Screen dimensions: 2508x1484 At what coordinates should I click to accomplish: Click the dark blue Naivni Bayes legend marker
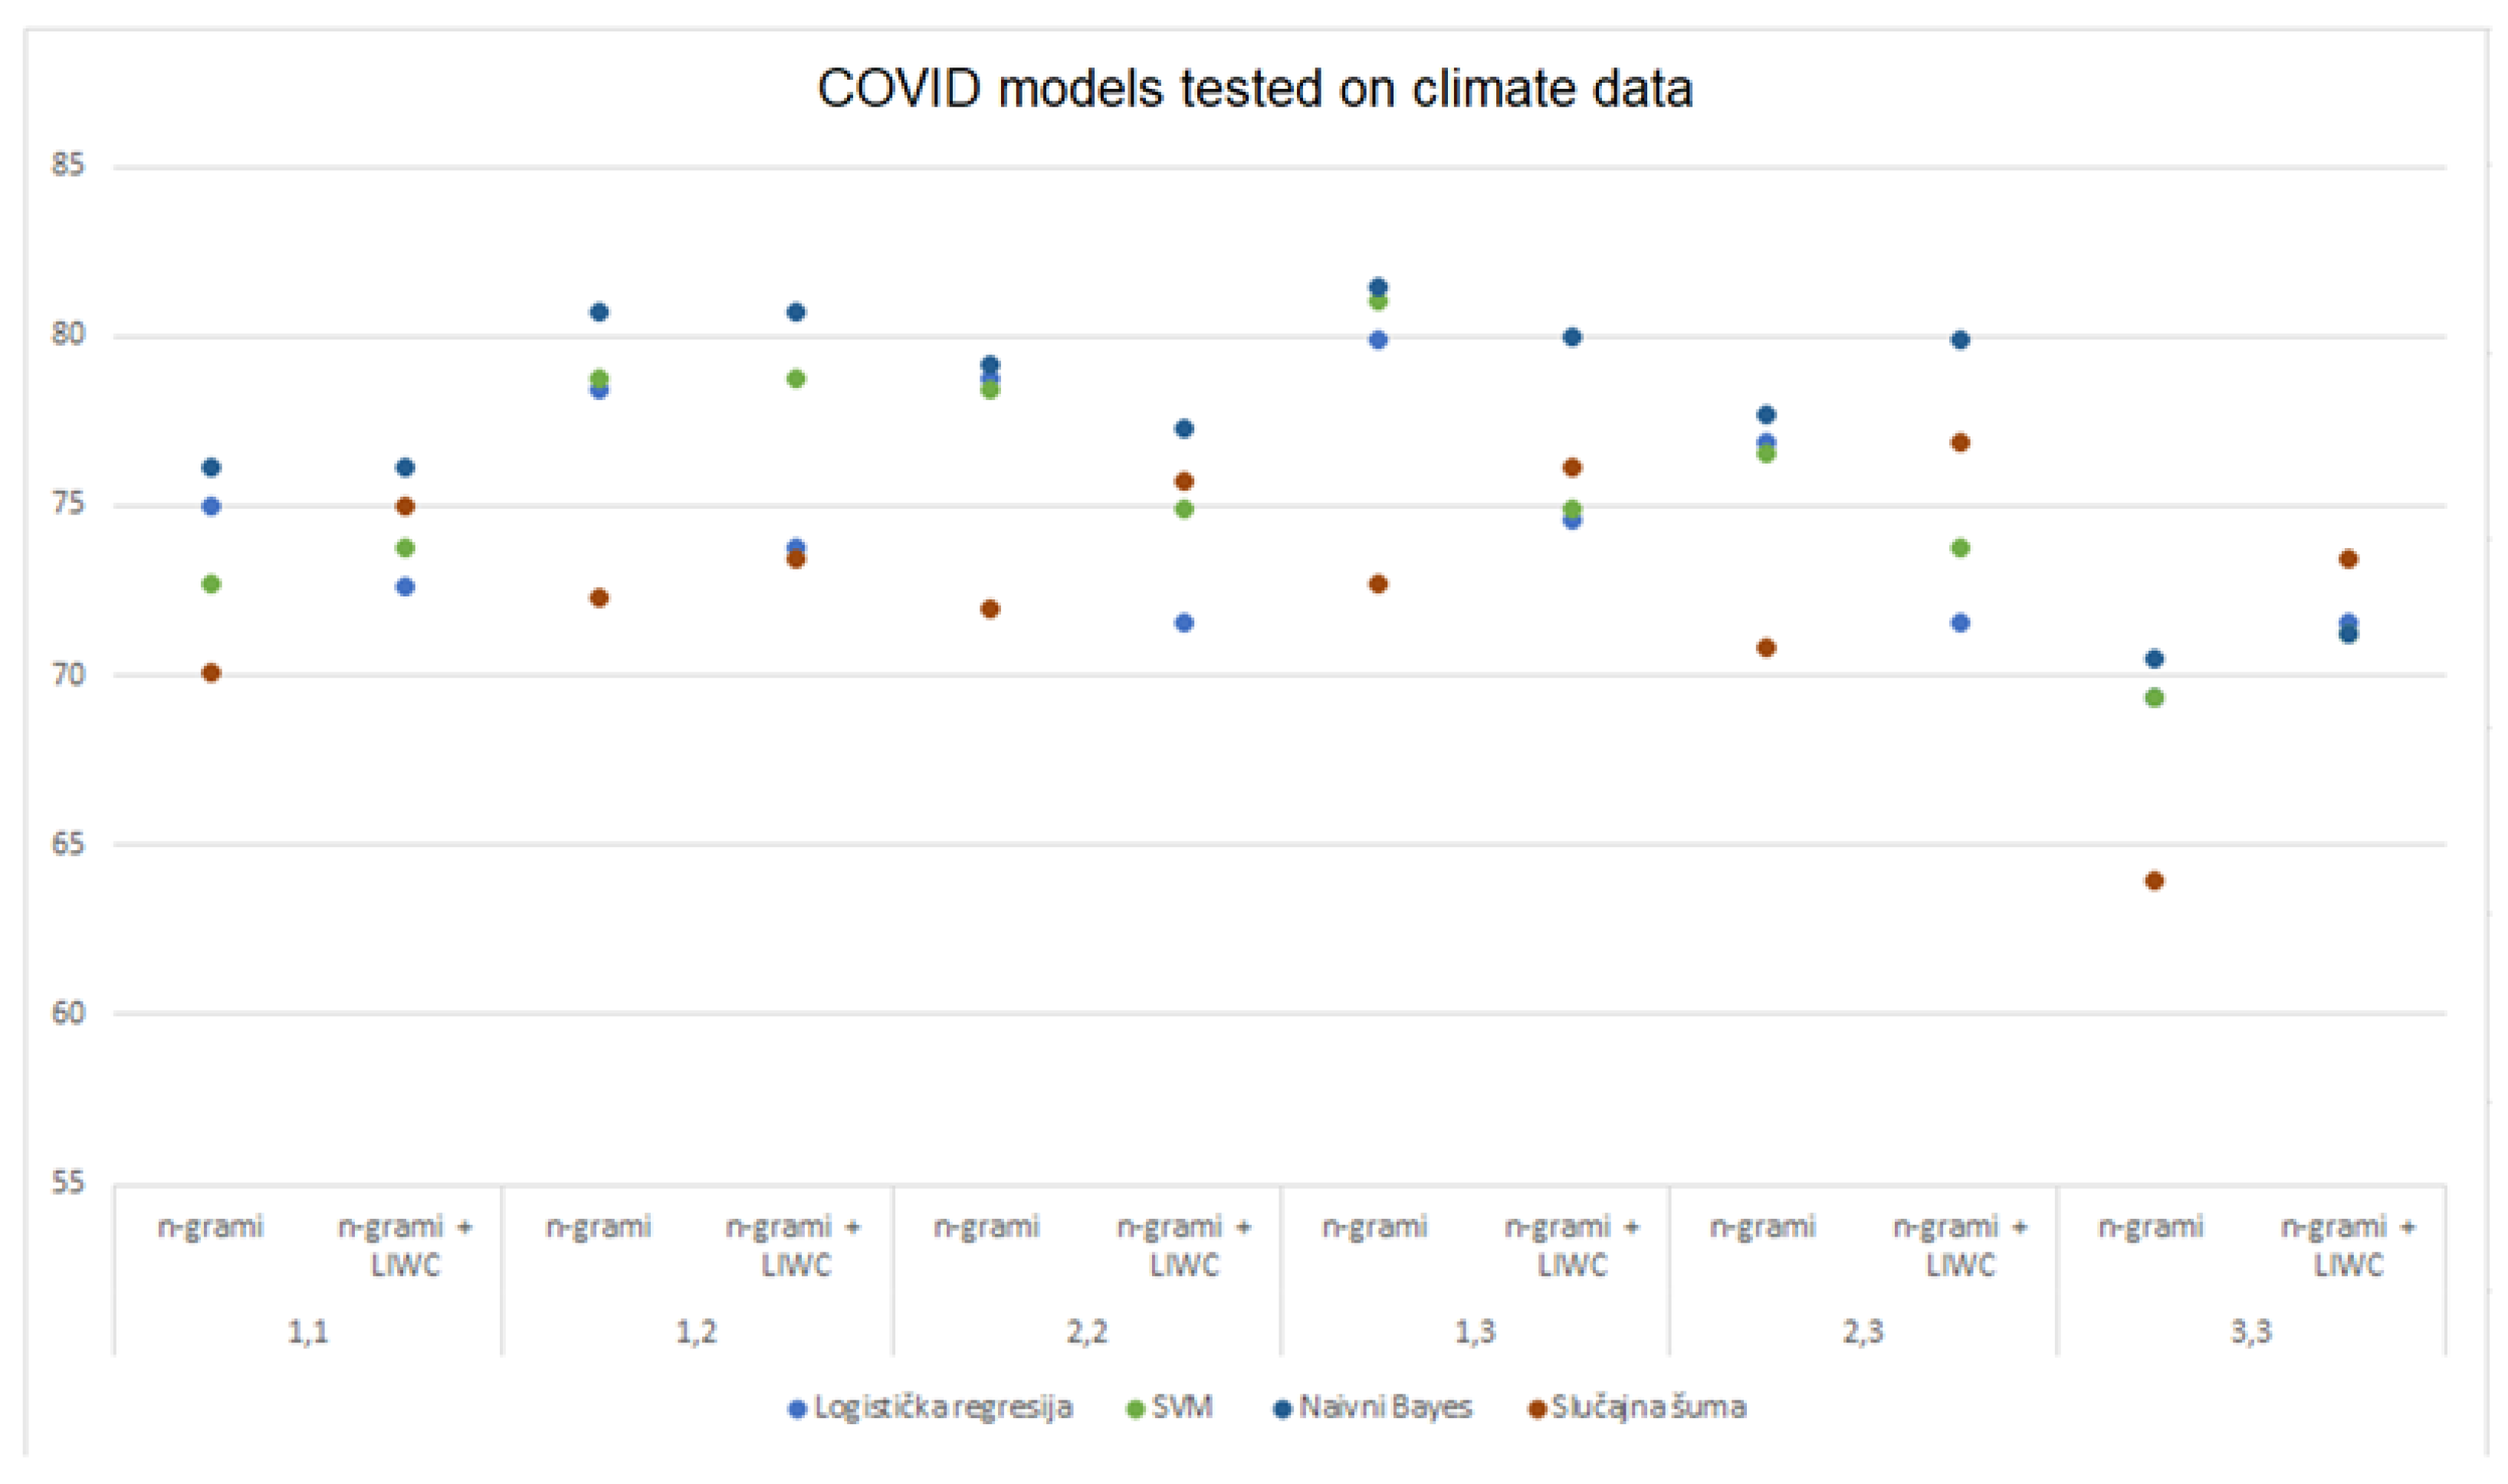pos(1282,1410)
